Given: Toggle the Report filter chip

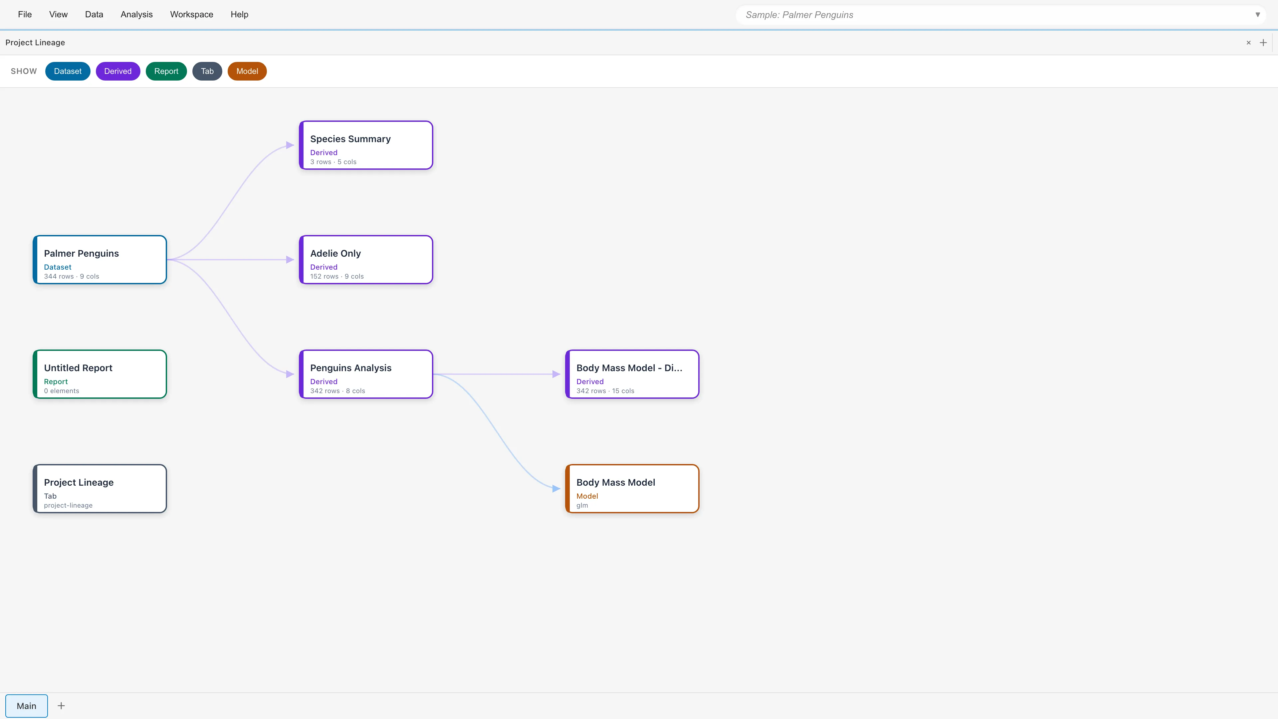Looking at the screenshot, I should [x=166, y=71].
